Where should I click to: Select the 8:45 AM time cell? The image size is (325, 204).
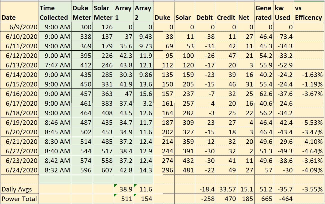(55, 132)
